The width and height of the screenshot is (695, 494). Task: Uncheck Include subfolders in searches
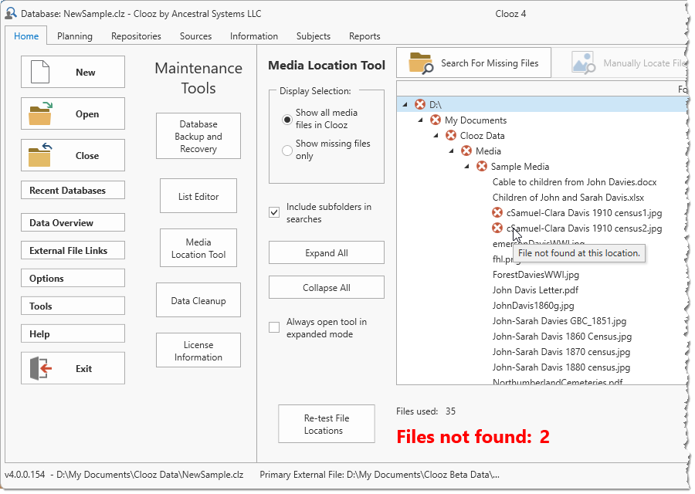(x=274, y=211)
